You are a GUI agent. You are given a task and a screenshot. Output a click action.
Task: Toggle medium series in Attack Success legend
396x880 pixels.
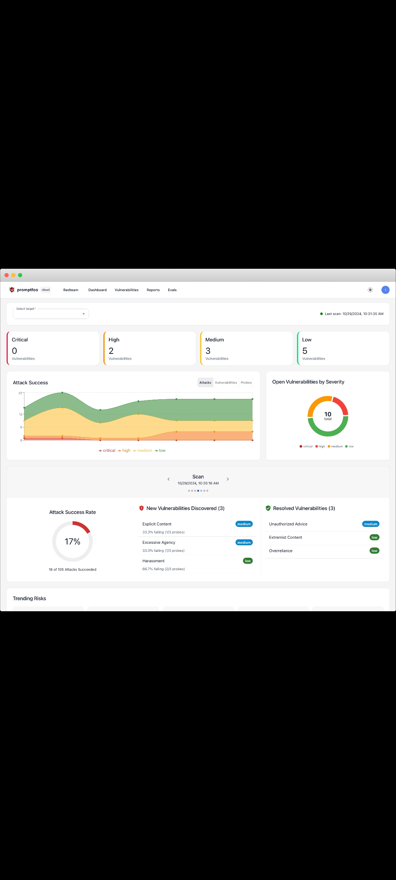pos(142,451)
